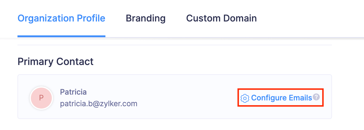Click the contact name Patricia

[x=73, y=92]
